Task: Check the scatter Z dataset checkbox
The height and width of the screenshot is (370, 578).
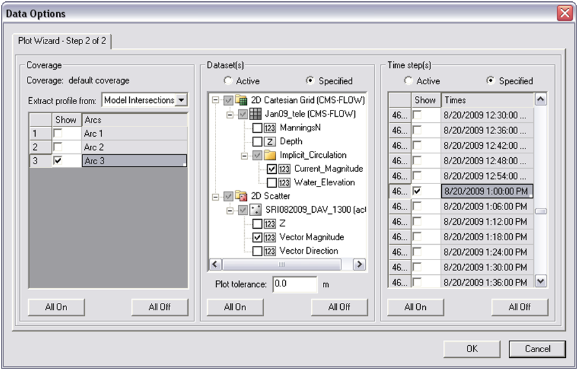Action: coord(257,224)
